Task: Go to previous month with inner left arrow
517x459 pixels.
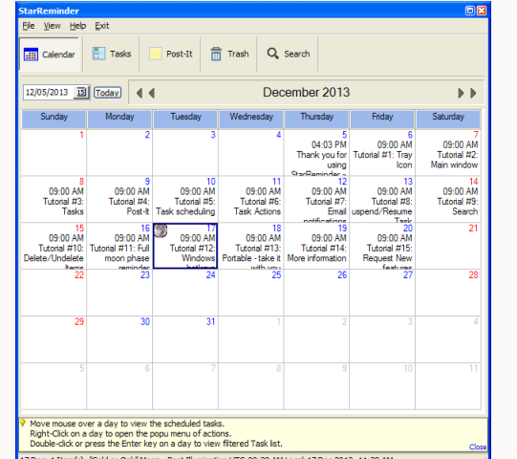Action: pos(152,93)
